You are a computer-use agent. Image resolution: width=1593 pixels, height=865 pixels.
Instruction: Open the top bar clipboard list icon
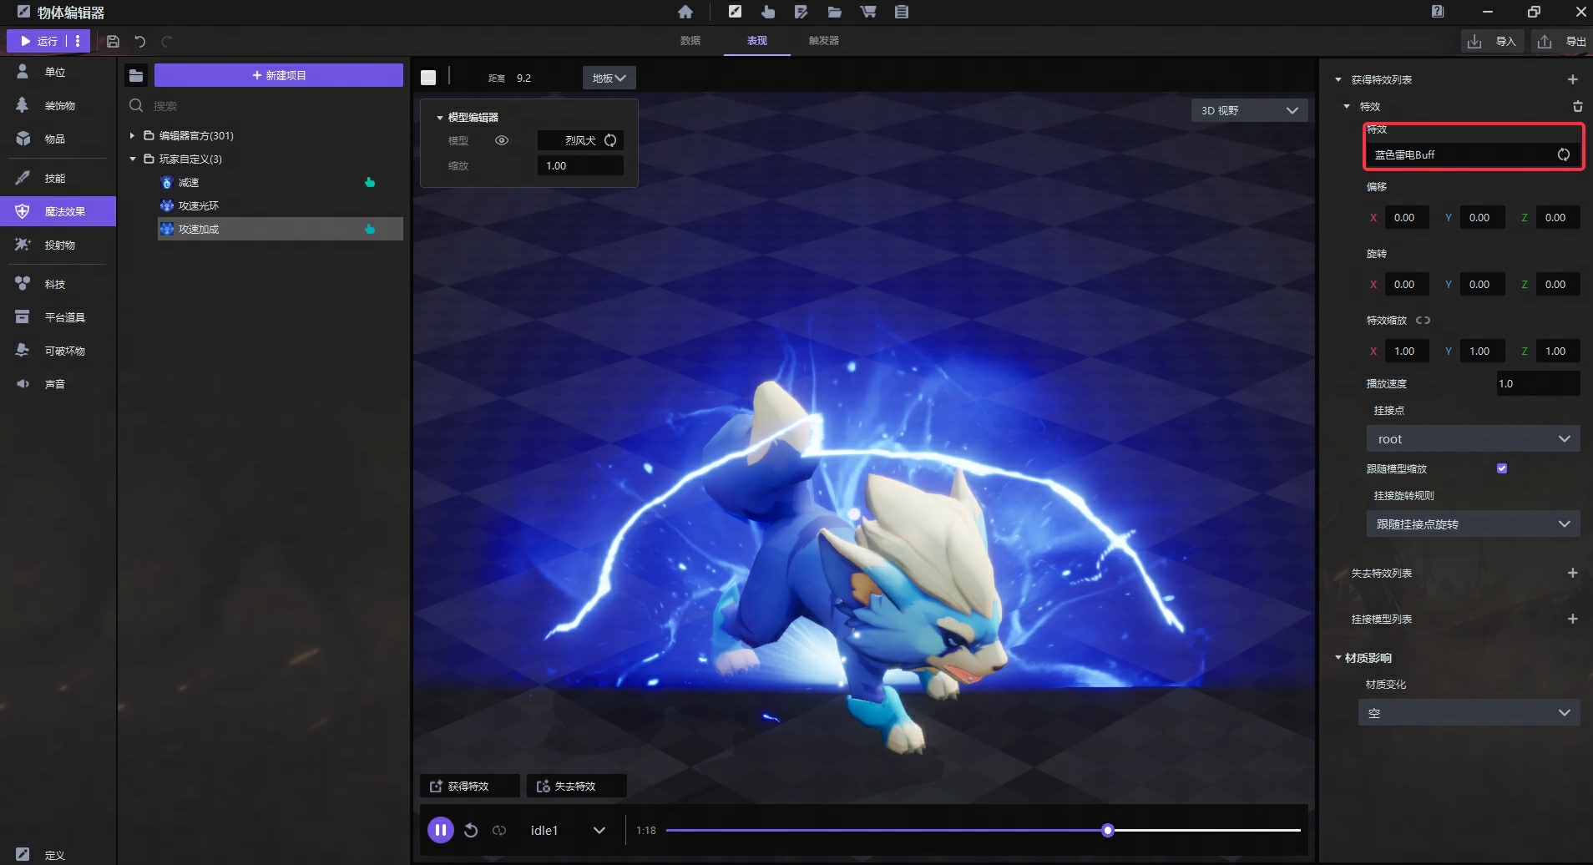coord(902,12)
